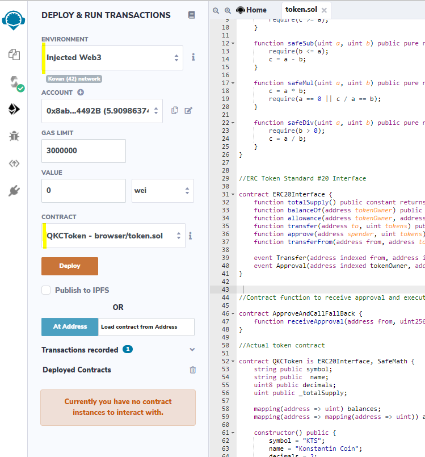Click 'function totalSupply()' line in editor
Image resolution: width=425 pixels, height=457 pixels.
pyautogui.click(x=339, y=202)
